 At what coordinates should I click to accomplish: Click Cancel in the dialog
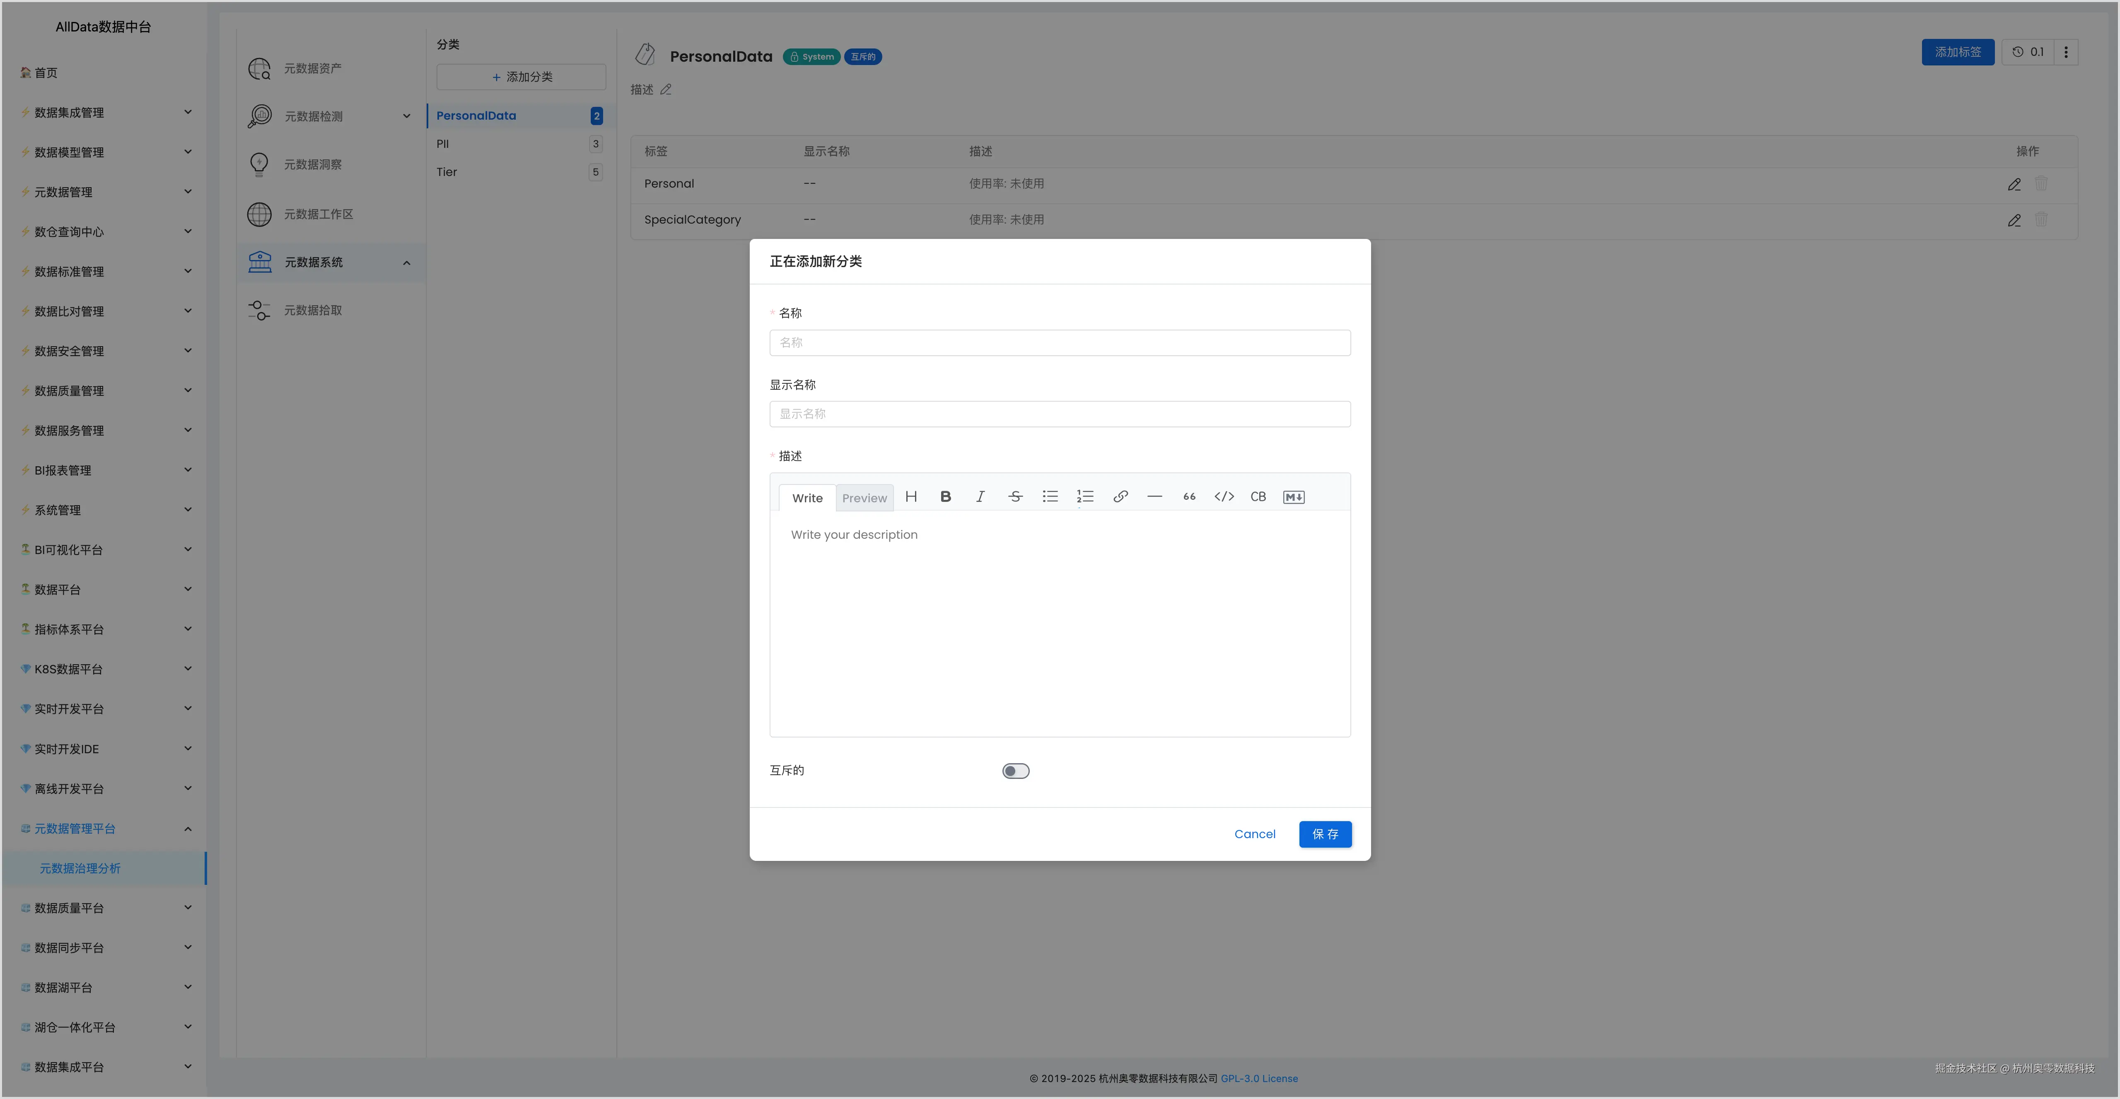pyautogui.click(x=1254, y=834)
